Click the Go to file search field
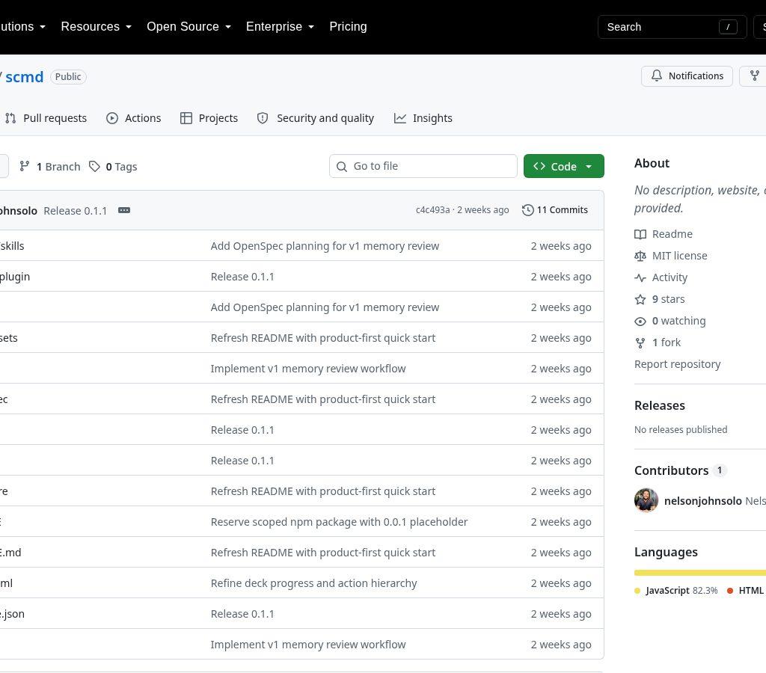This screenshot has width=766, height=673. pyautogui.click(x=423, y=166)
